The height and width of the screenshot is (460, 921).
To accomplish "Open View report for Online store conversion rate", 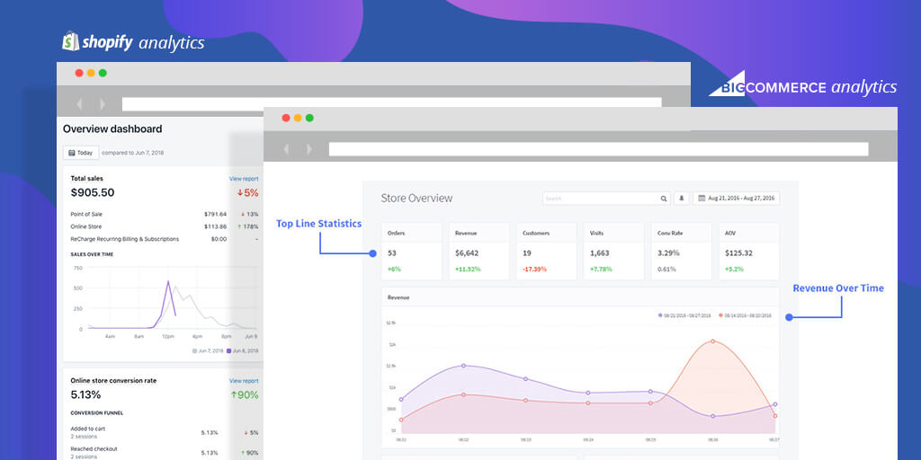I will 243,381.
